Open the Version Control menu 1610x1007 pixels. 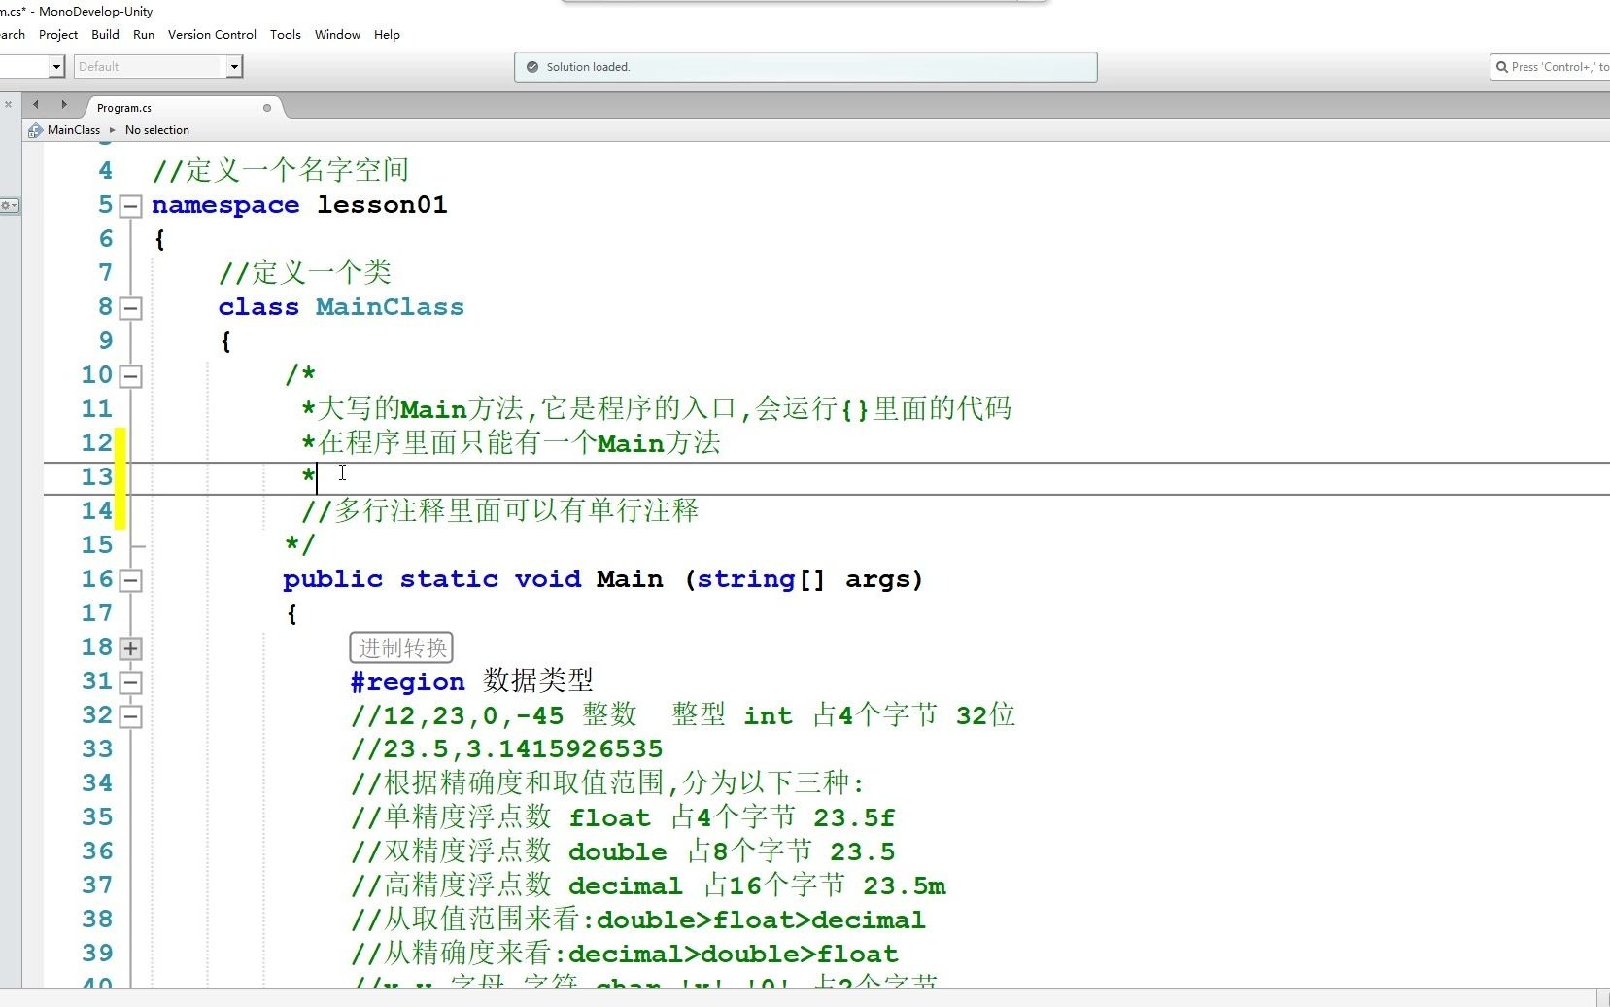[212, 35]
